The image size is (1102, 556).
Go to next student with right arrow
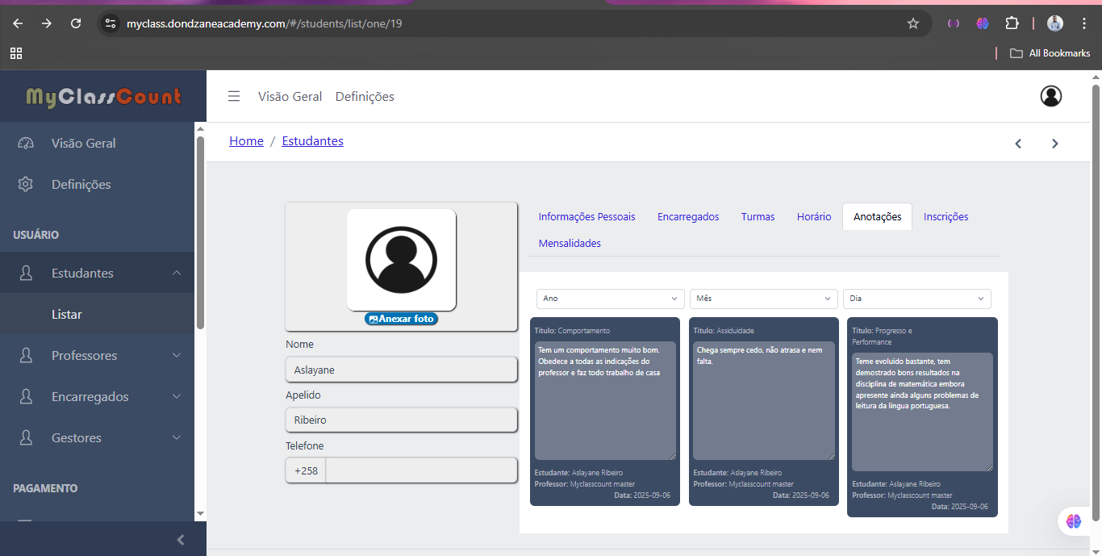[x=1054, y=144]
